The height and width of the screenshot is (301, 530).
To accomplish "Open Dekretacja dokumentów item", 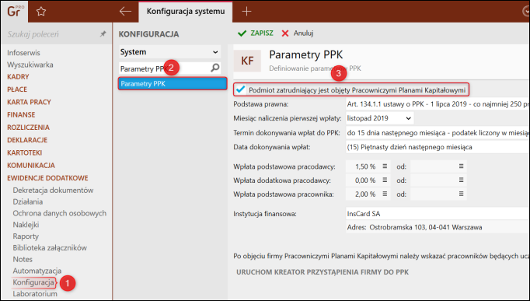I will (x=53, y=190).
